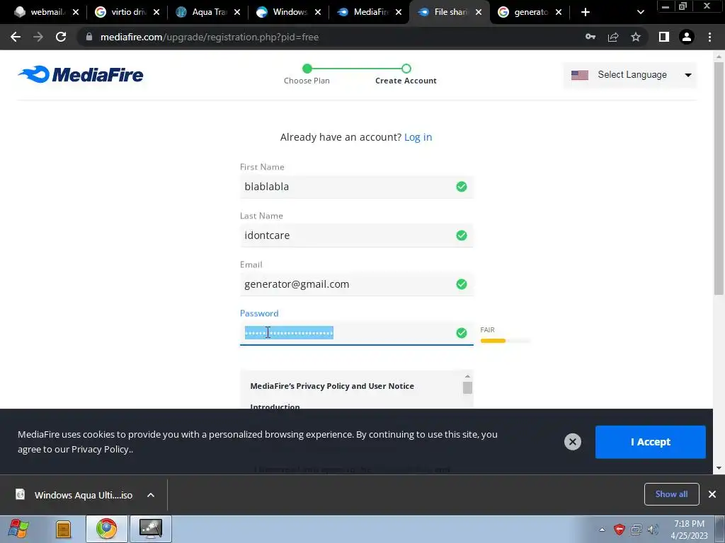Open file manager from taskbar
Screen dimensions: 725x543
[63, 529]
